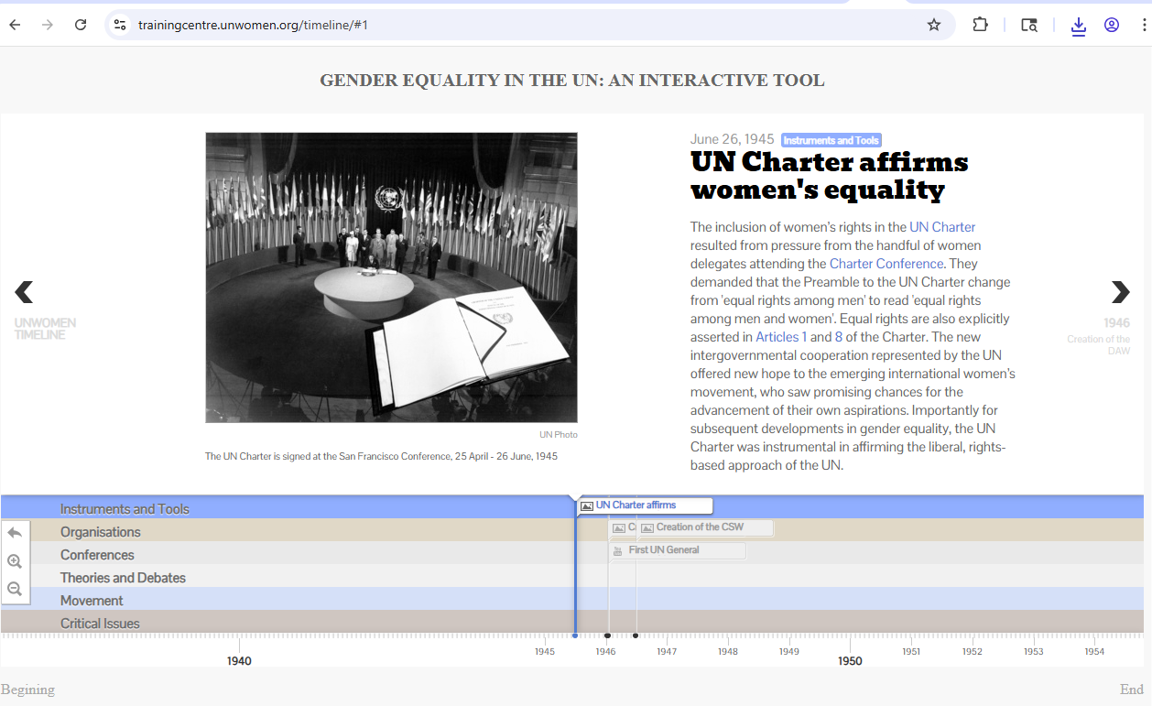
Task: Open the 'Charter Conference' hyperlink
Action: pyautogui.click(x=886, y=263)
